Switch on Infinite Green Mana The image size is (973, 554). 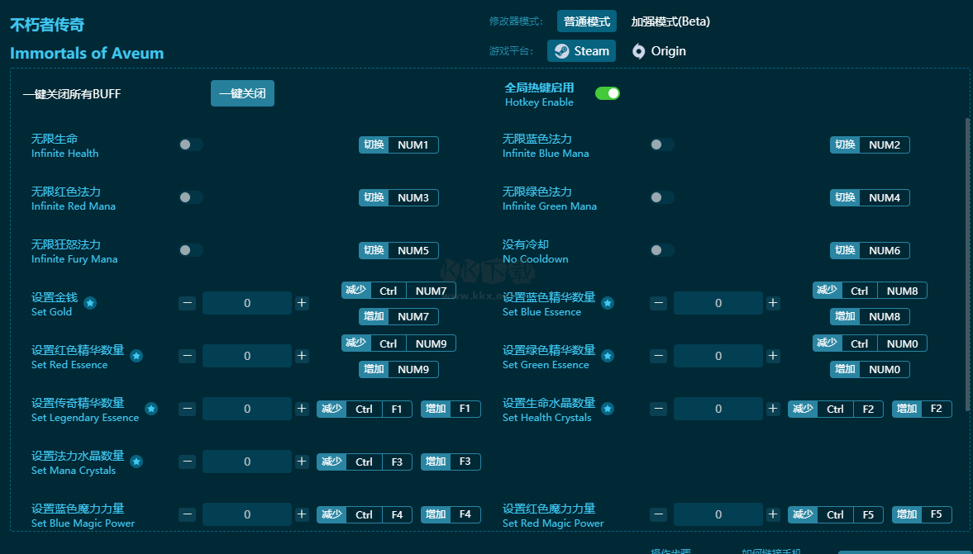(x=662, y=197)
